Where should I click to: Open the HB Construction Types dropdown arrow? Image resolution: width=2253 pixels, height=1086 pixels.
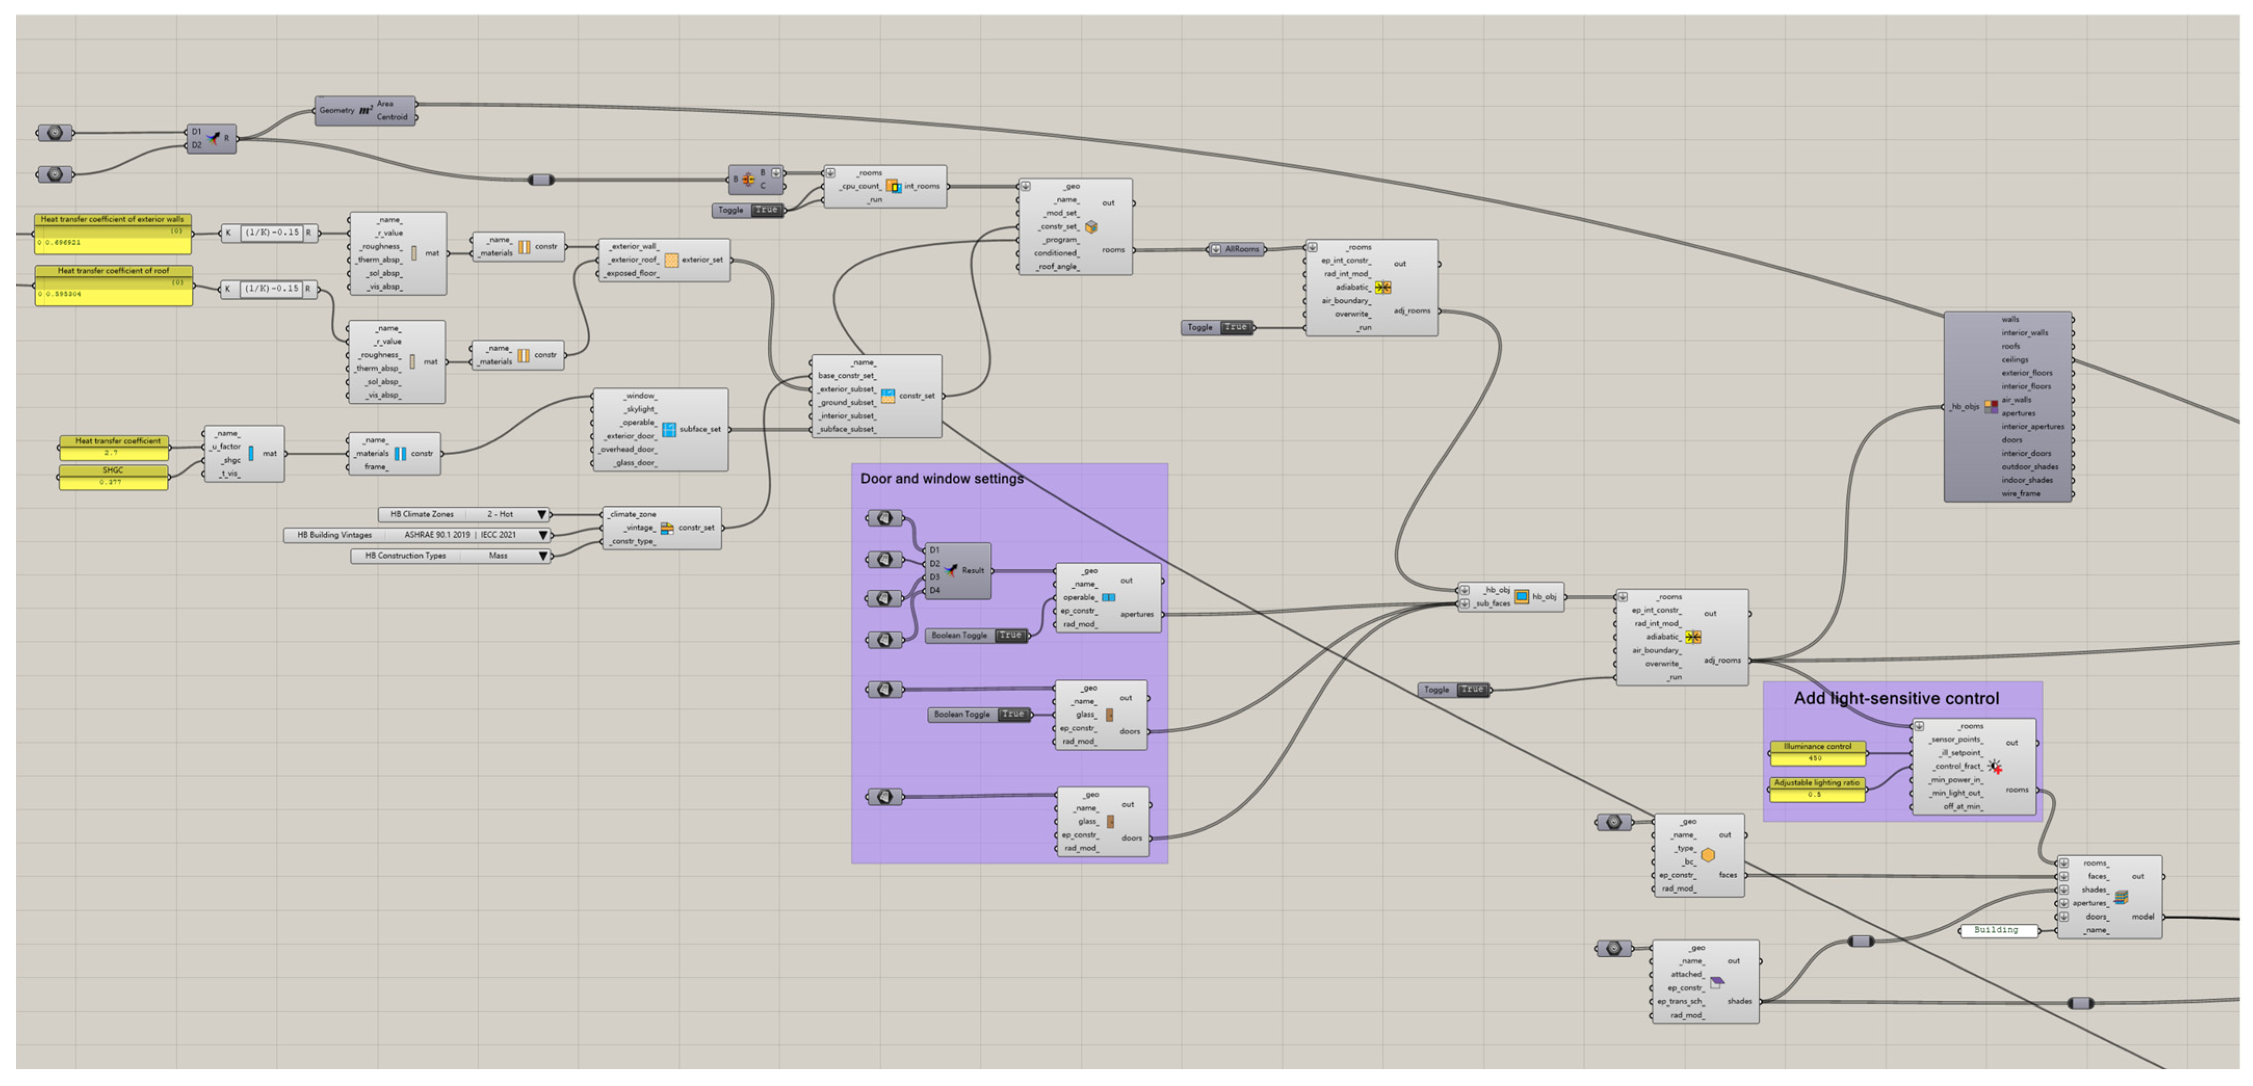coord(543,556)
